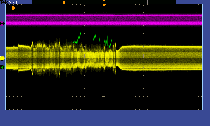Click the Tek logo
210x126 pixels.
click(x=4, y=2)
